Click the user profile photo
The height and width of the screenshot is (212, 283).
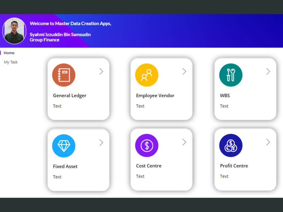coord(14,31)
